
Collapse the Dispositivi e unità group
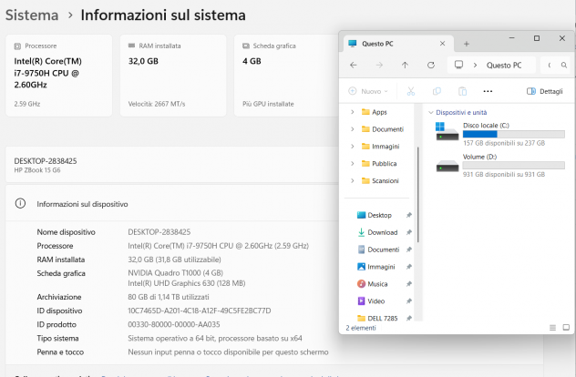pos(431,112)
